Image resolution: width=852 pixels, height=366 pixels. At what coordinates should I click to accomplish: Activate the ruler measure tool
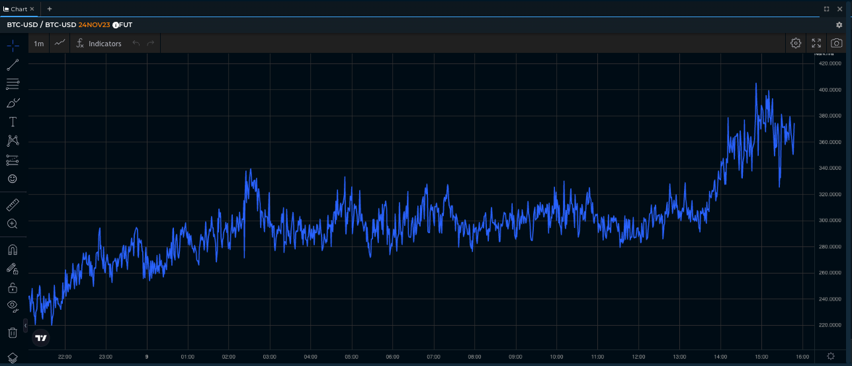[13, 205]
